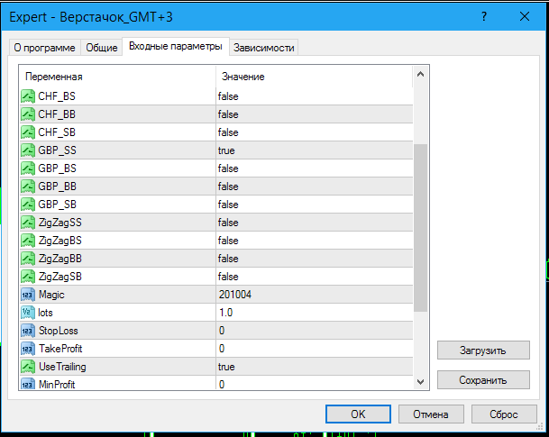Select the false value of ZigZagBS
549x437 pixels.
228,241
